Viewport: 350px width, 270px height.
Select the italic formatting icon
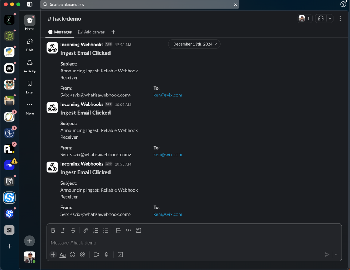tap(63, 230)
